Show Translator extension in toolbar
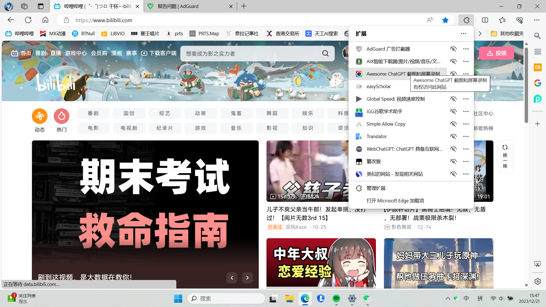Screen dimensions: 546x307 coord(453,136)
